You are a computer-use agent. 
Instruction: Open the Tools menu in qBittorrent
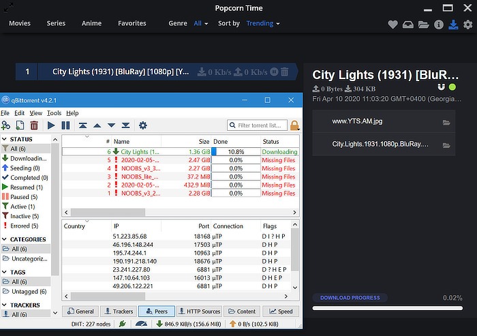tap(54, 113)
